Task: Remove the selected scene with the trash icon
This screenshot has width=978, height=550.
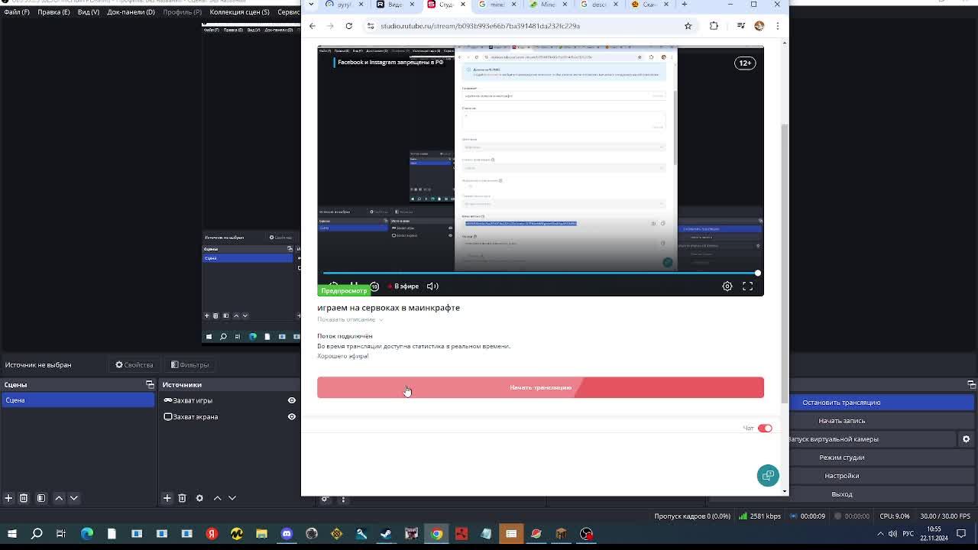Action: click(x=24, y=498)
